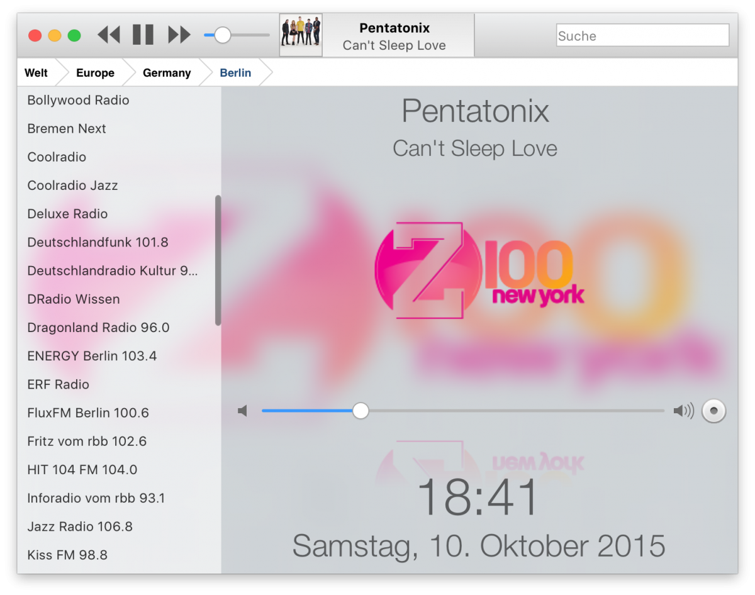
Task: Tune in to Inforadio vom rbb 93.1
Action: pos(119,498)
